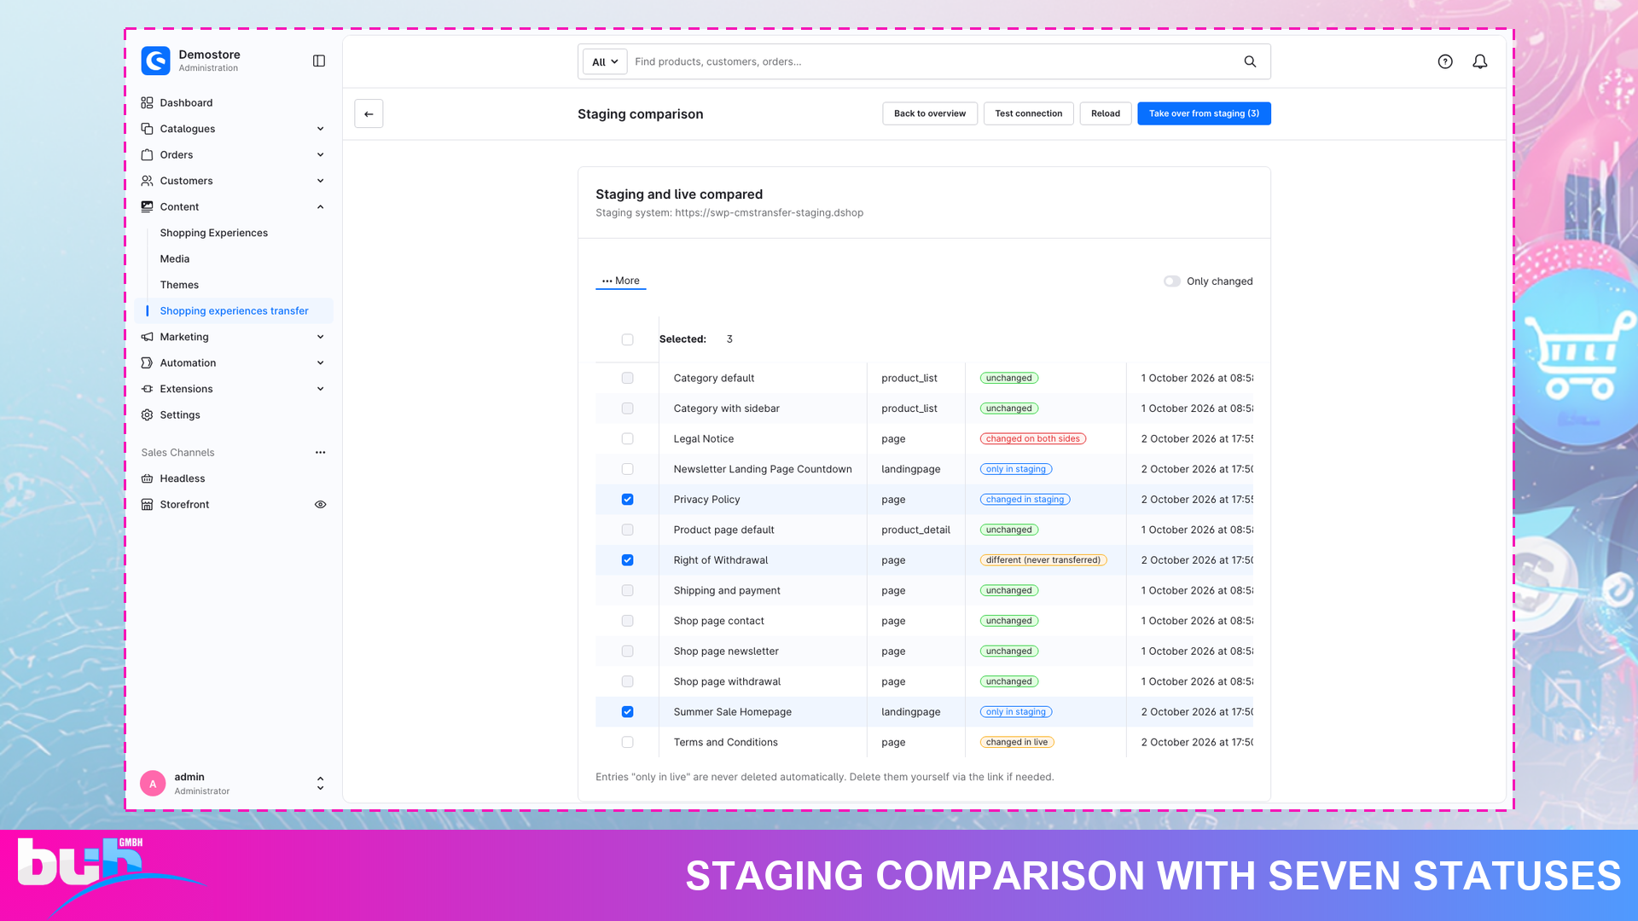Viewport: 1638px width, 921px height.
Task: Toggle the Only changed switch
Action: click(x=1172, y=281)
